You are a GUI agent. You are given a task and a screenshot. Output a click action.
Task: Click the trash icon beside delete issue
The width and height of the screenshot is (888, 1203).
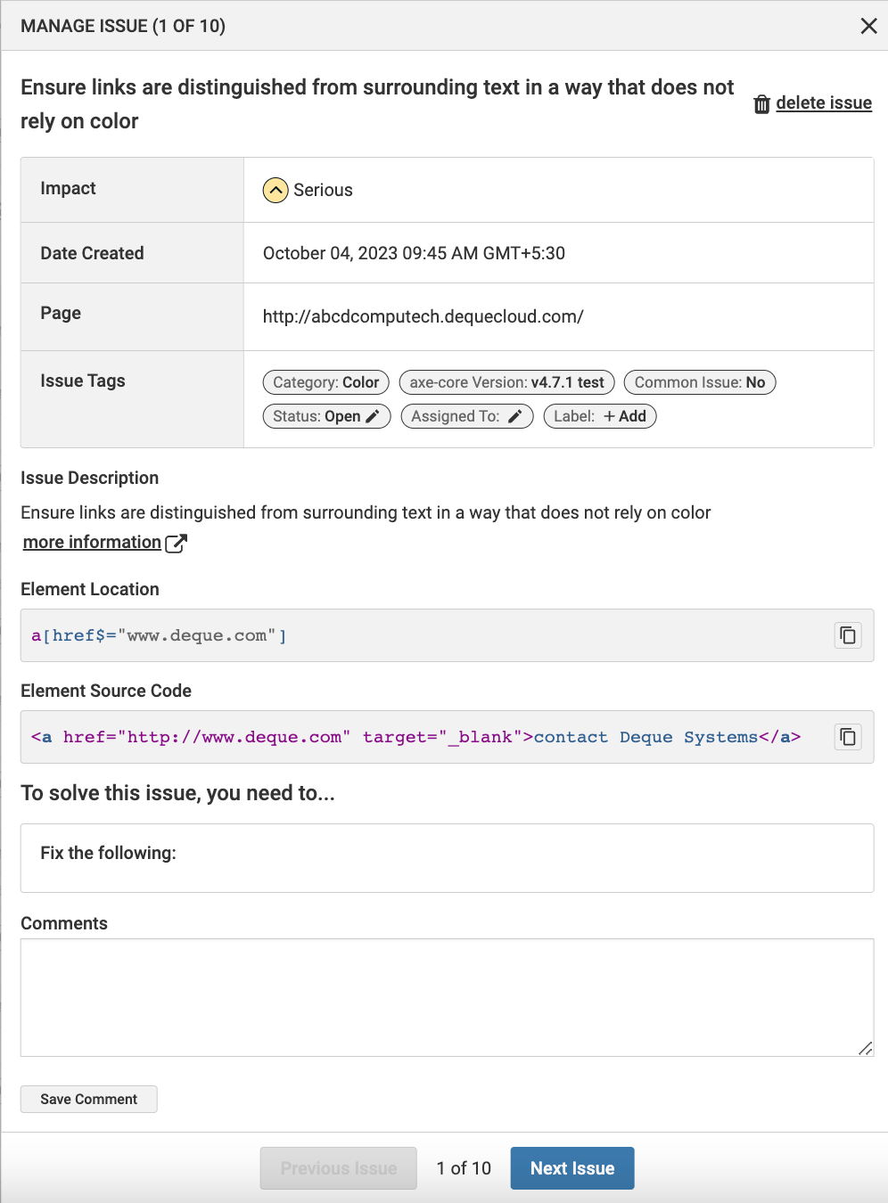tap(761, 104)
